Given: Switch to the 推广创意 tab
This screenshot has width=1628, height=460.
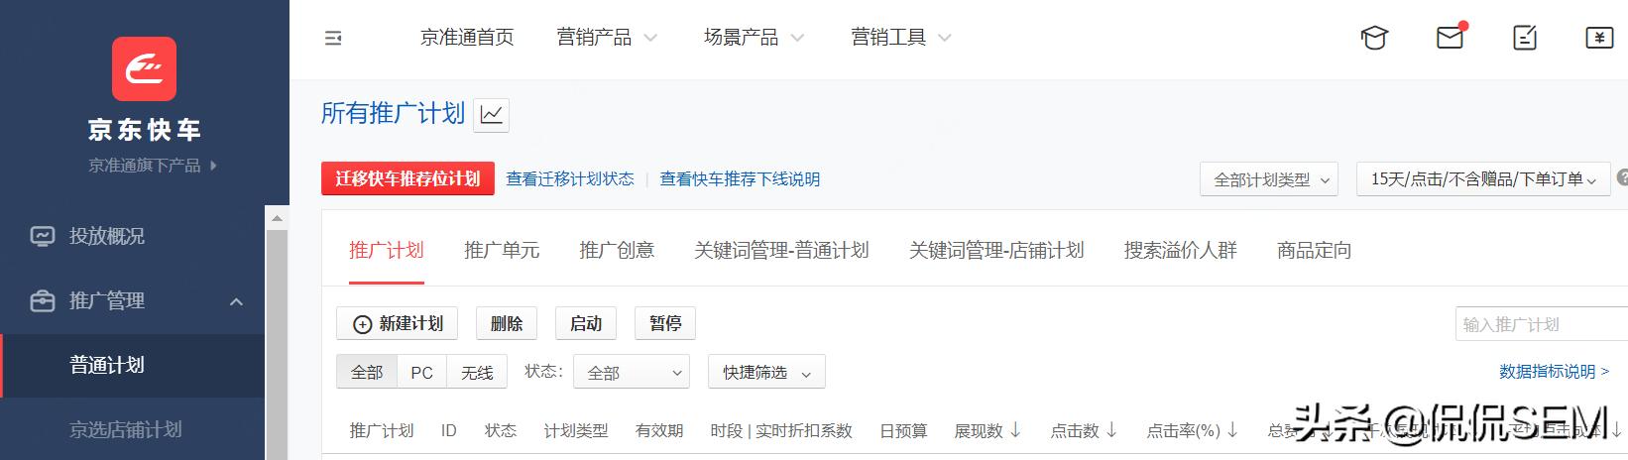Looking at the screenshot, I should tap(617, 250).
